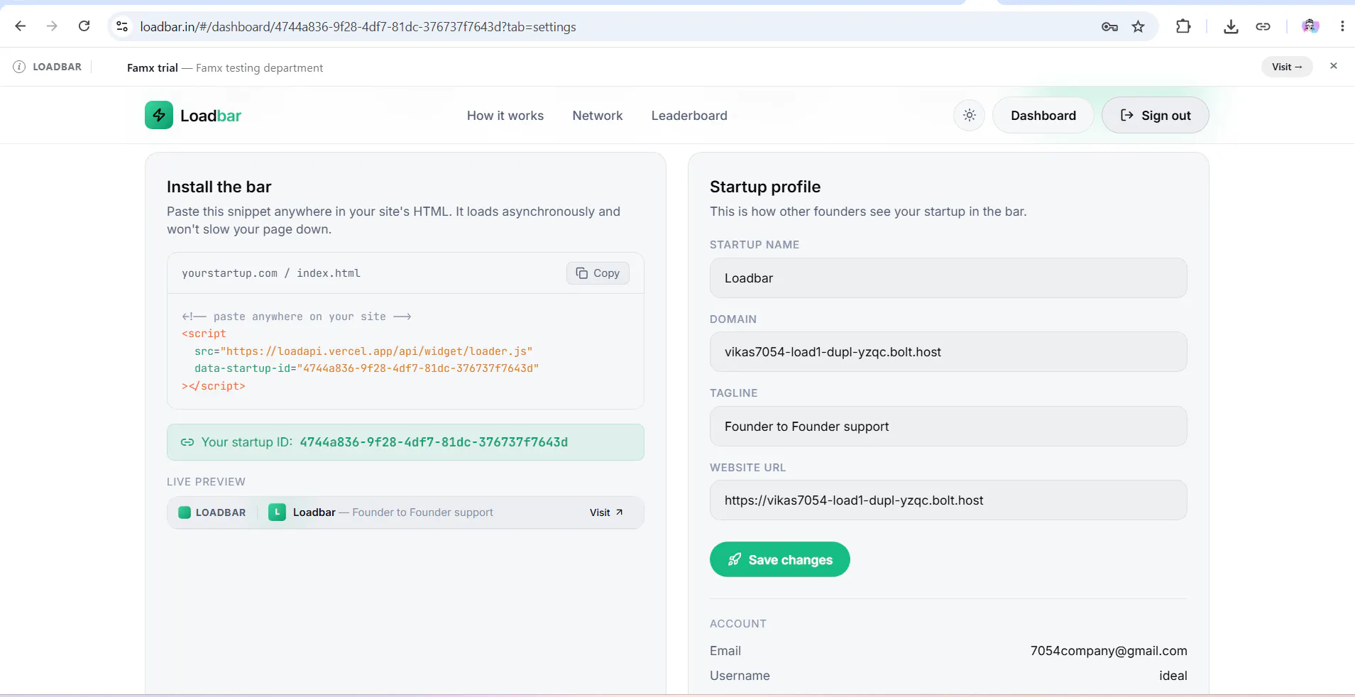Screen dimensions: 1355x697
Task: Click Save changes button
Action: pyautogui.click(x=780, y=559)
